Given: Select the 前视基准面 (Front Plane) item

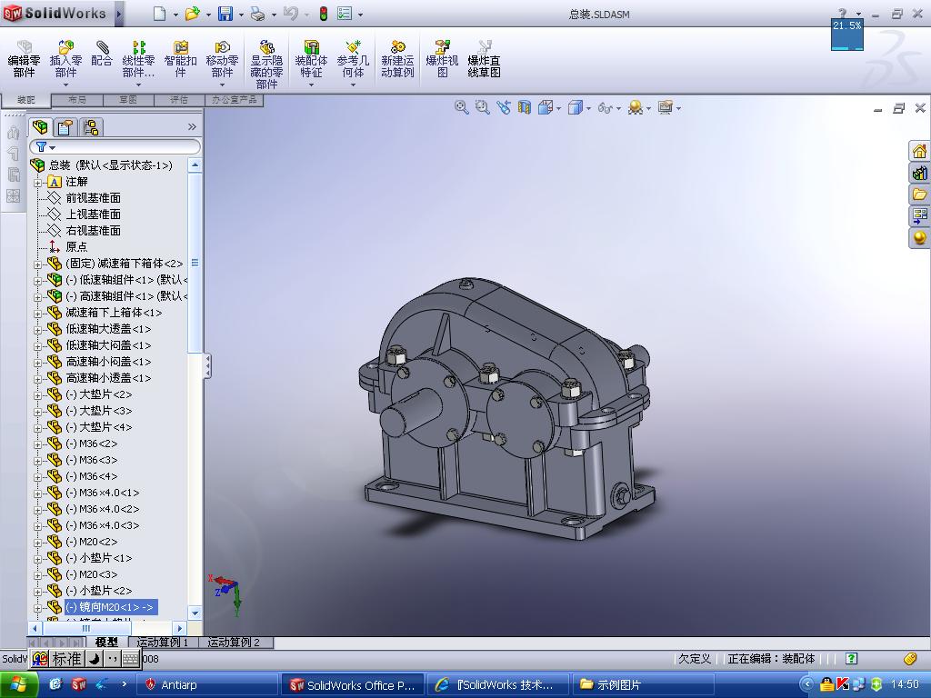Looking at the screenshot, I should pos(94,197).
